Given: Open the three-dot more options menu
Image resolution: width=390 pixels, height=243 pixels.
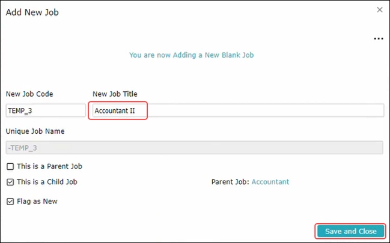Looking at the screenshot, I should [379, 39].
